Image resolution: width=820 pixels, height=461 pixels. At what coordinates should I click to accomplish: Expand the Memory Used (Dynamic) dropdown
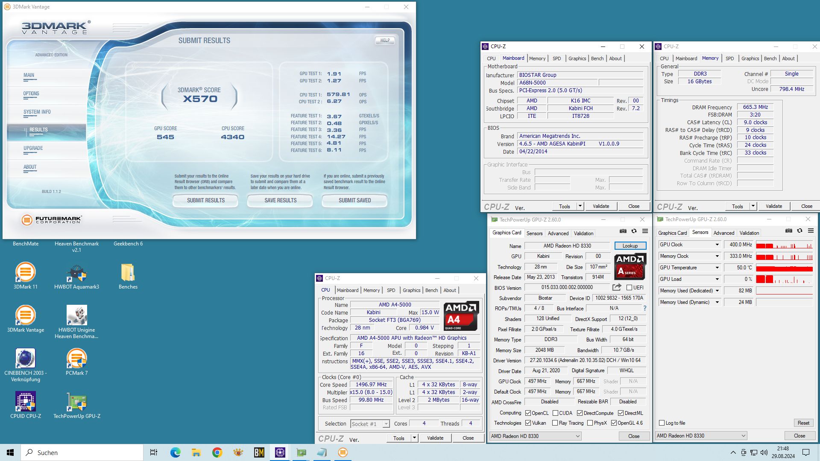pyautogui.click(x=717, y=302)
